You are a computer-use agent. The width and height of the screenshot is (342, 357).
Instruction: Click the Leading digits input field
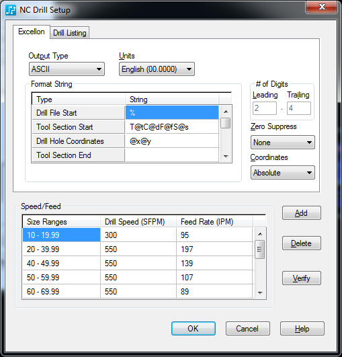[x=265, y=108]
